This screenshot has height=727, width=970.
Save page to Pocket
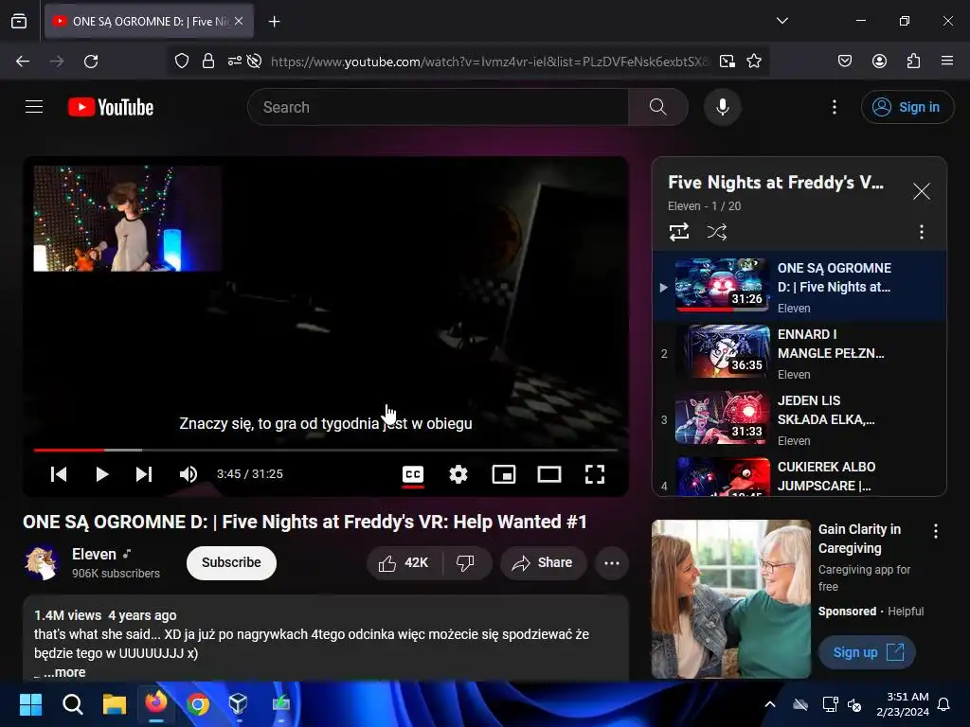(x=845, y=62)
